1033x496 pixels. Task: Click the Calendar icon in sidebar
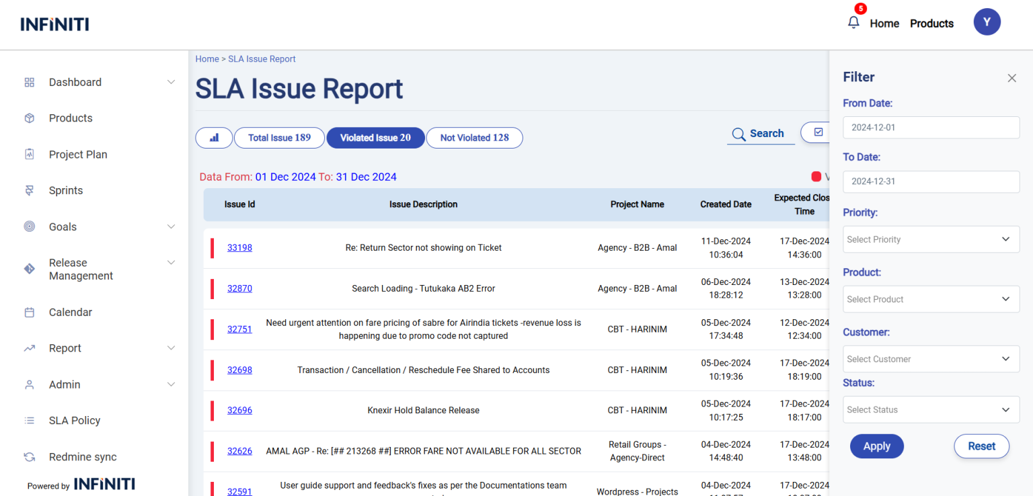coord(29,313)
